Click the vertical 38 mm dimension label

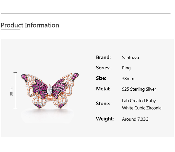11,90
